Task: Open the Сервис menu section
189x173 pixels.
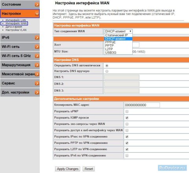Action: click(20, 83)
